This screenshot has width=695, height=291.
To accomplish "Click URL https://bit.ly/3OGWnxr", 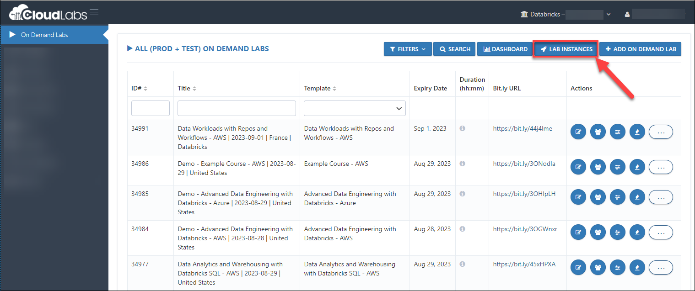I will point(525,229).
